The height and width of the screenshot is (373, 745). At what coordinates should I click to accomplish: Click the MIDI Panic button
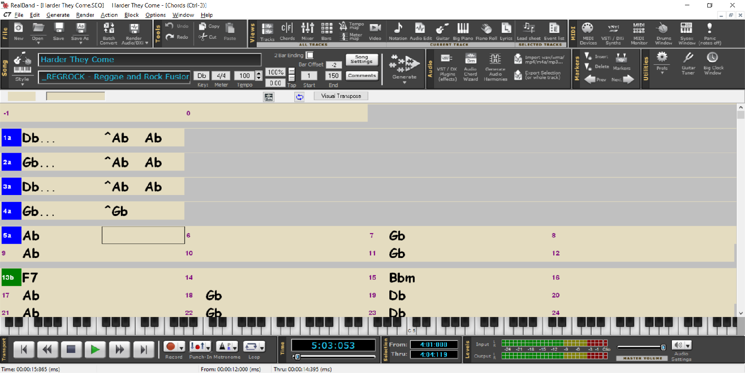[710, 33]
